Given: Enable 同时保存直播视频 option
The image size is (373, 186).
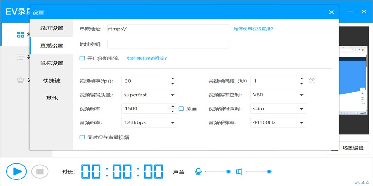Looking at the screenshot, I should coord(82,137).
